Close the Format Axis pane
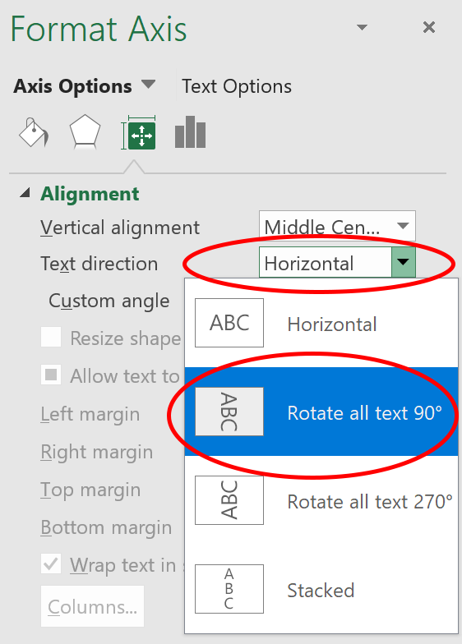This screenshot has height=644, width=462. (x=429, y=28)
